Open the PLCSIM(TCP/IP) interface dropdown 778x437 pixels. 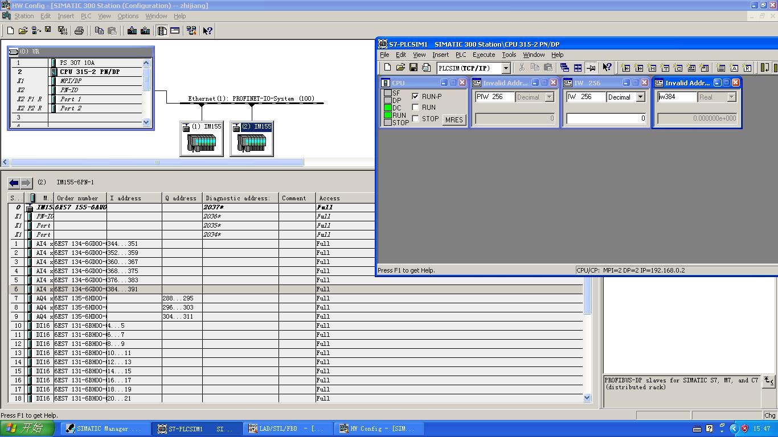[x=506, y=68]
